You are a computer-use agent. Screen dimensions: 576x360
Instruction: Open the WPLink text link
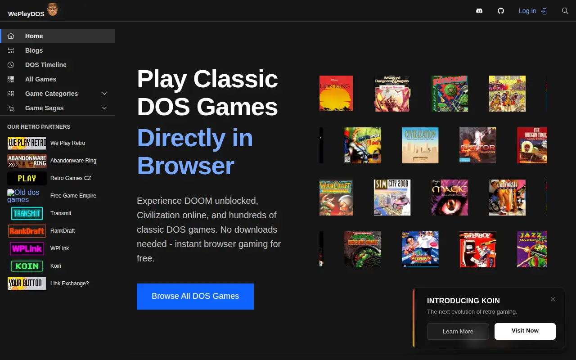point(60,248)
